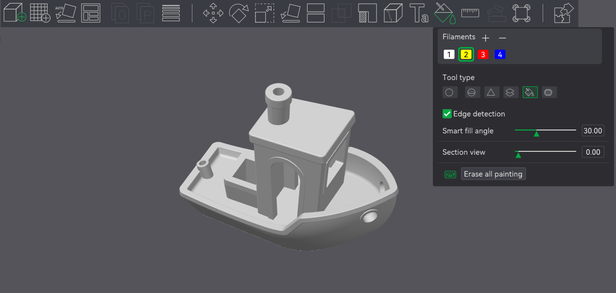
Task: Open the Measure ruler tool
Action: point(470,12)
